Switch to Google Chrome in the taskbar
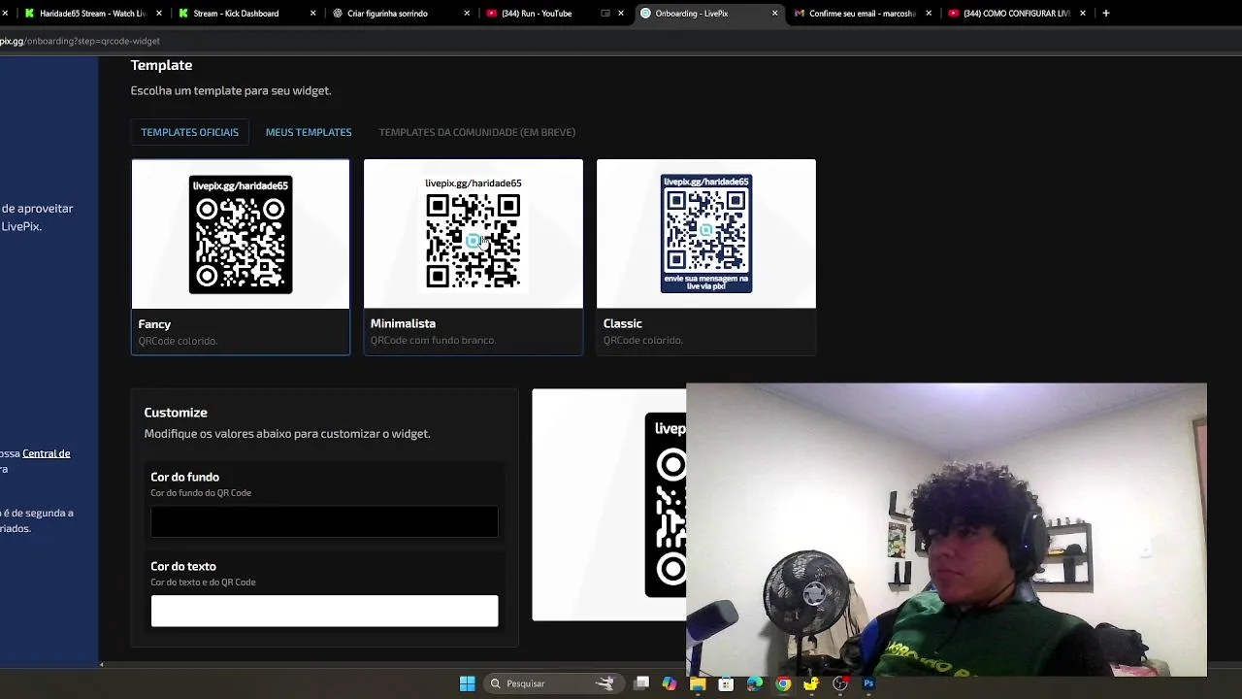1242x699 pixels. [783, 683]
